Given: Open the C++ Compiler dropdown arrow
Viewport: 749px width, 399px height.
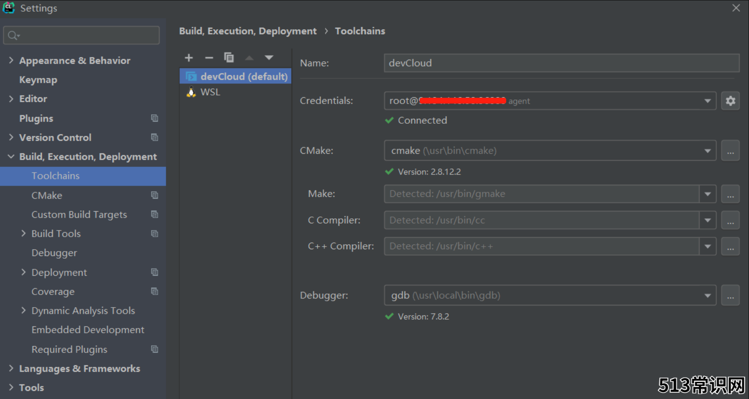Looking at the screenshot, I should point(708,246).
